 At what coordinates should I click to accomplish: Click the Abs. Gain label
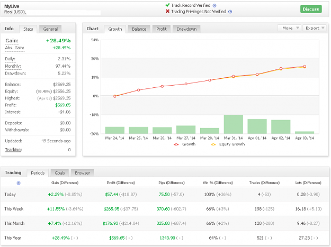pos(15,48)
